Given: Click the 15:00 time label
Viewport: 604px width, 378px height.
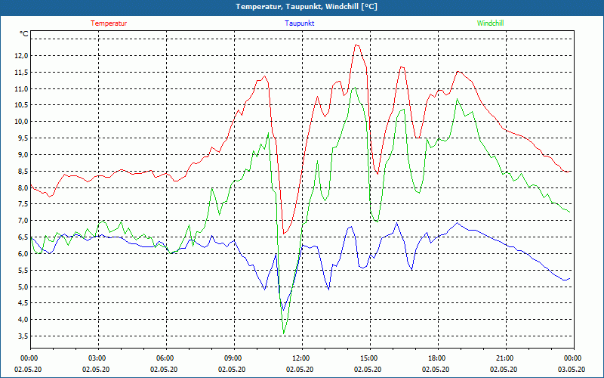Looking at the screenshot, I should (x=370, y=358).
